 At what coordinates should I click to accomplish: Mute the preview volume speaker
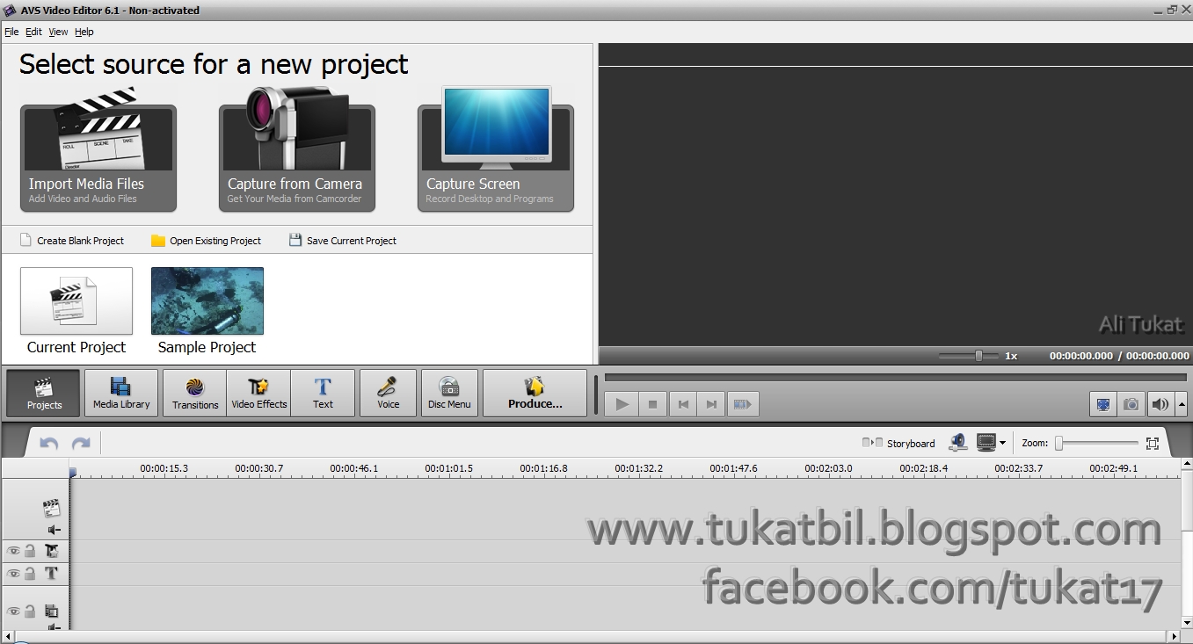click(x=1160, y=404)
